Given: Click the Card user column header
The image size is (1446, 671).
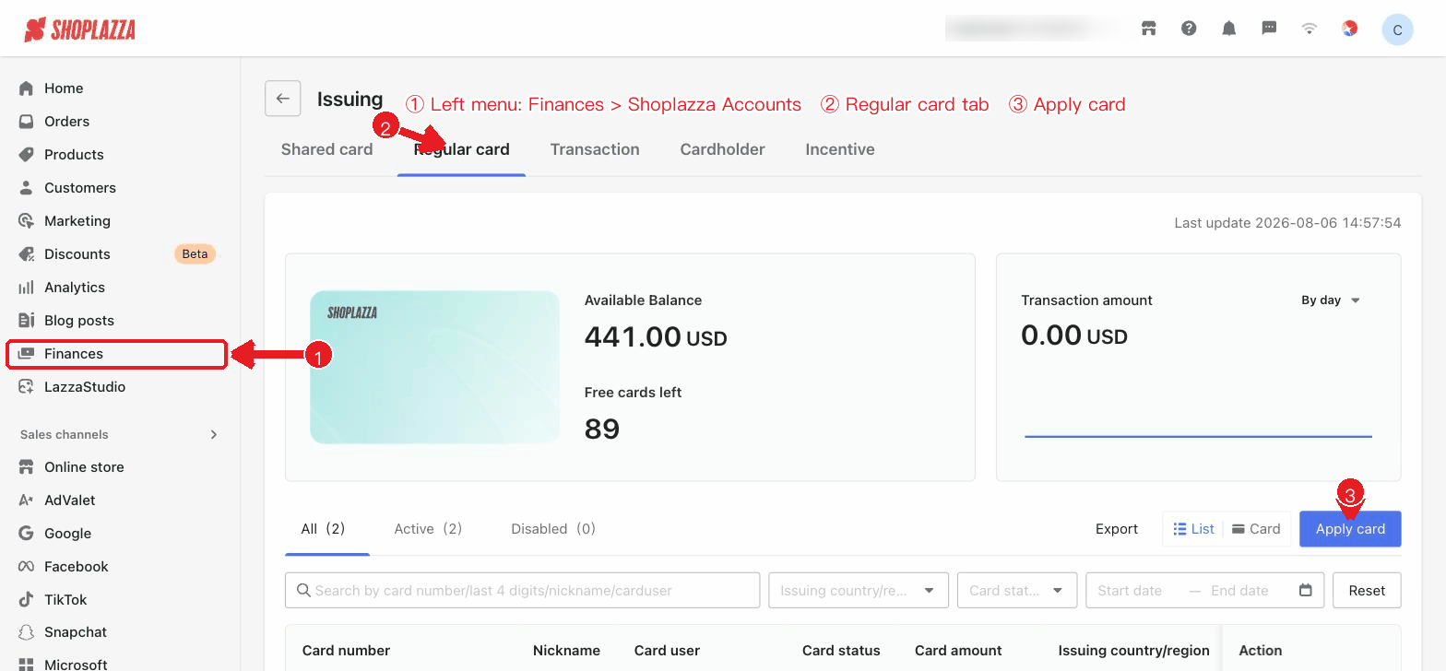Looking at the screenshot, I should click(x=667, y=651).
